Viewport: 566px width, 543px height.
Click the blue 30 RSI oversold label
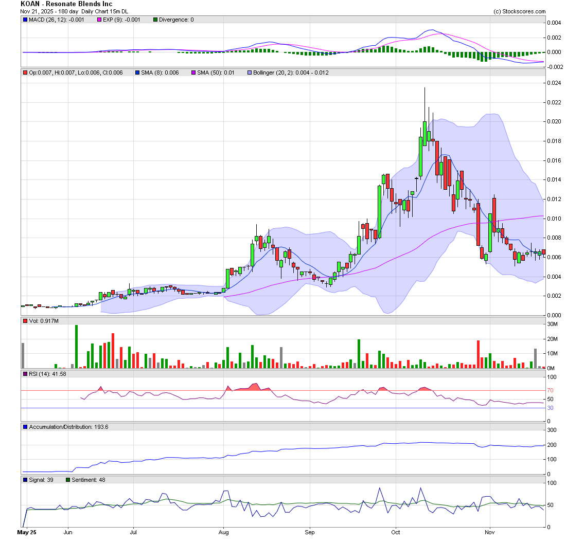550,408
